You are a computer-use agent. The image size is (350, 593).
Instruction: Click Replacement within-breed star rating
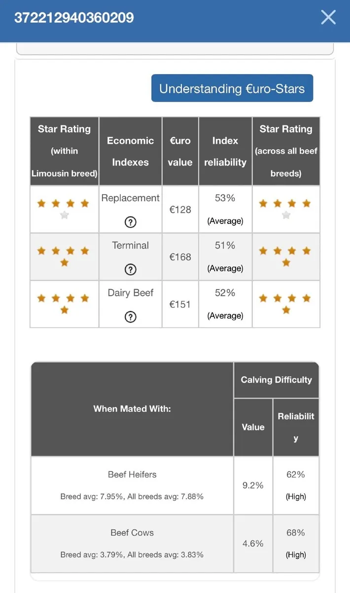point(64,209)
